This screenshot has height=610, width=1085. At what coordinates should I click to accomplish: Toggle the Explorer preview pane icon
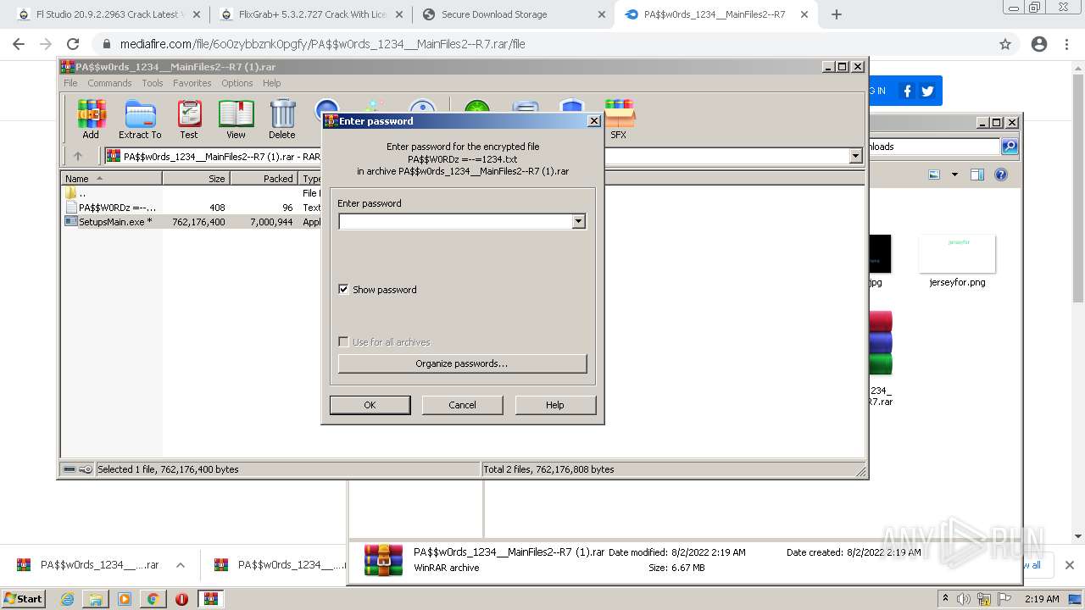[x=976, y=175]
